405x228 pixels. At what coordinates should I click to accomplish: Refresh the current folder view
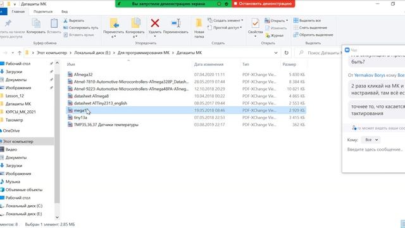point(286,53)
